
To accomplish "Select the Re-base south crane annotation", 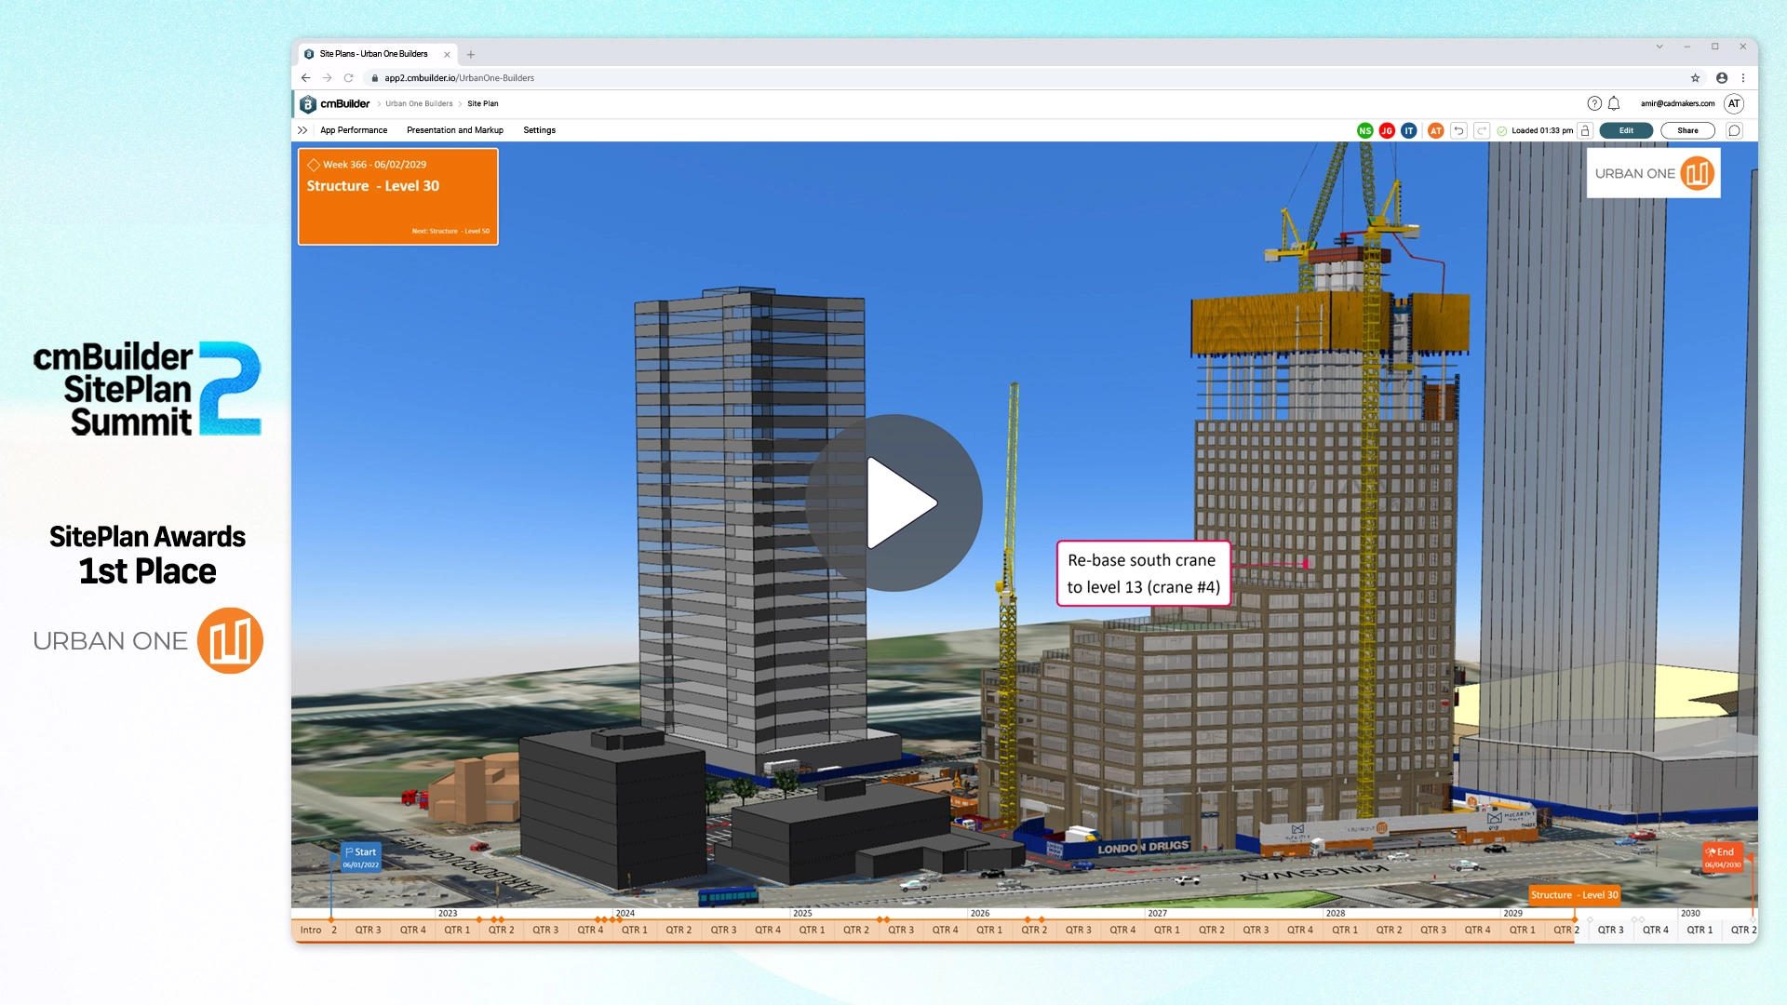I will 1143,573.
